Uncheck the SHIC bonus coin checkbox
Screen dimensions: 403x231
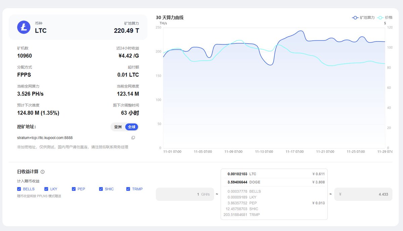(x=101, y=189)
